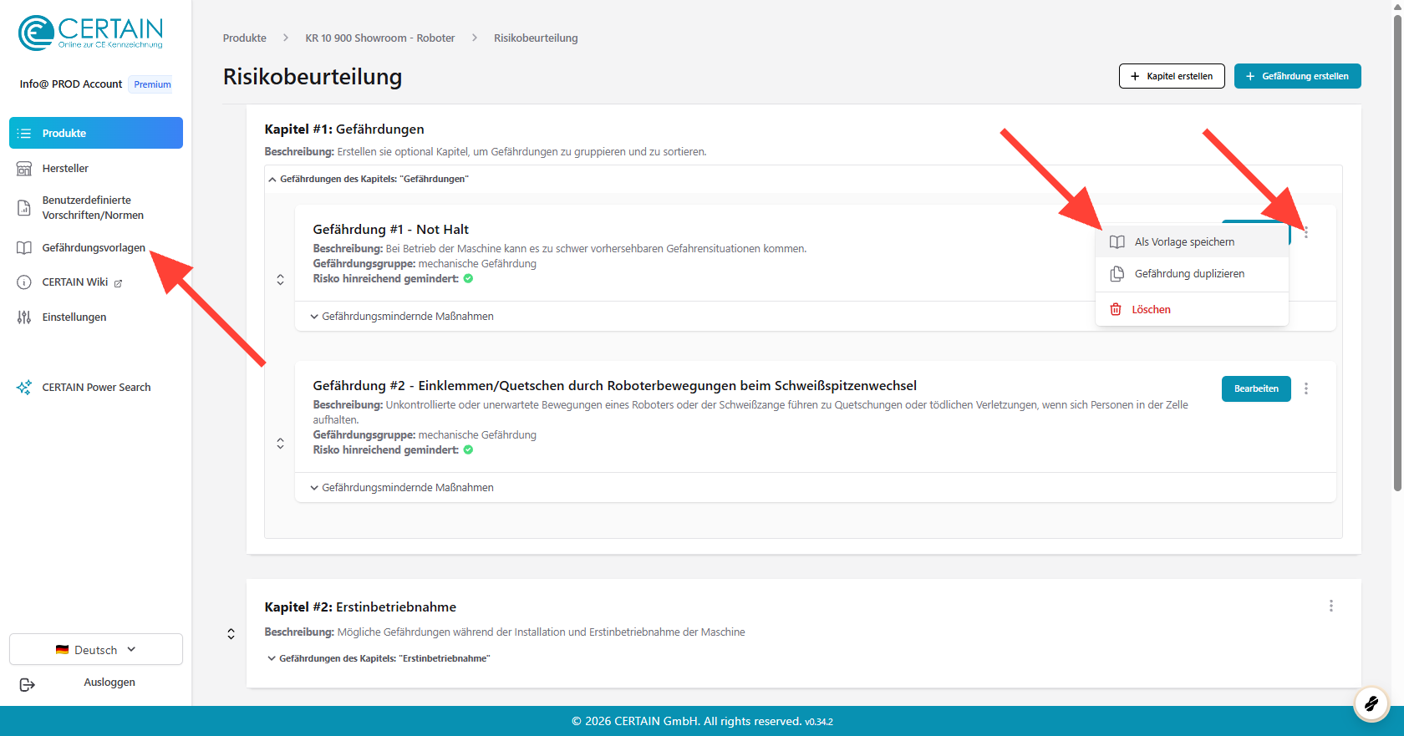Click the version number v0.34.2 in footer
This screenshot has height=736, width=1404.
point(819,722)
